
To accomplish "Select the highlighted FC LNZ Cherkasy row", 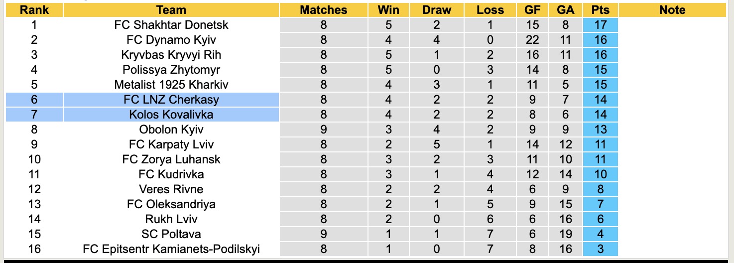I will point(171,100).
